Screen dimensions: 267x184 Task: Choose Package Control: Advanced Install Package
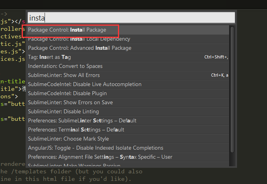(x=128, y=48)
